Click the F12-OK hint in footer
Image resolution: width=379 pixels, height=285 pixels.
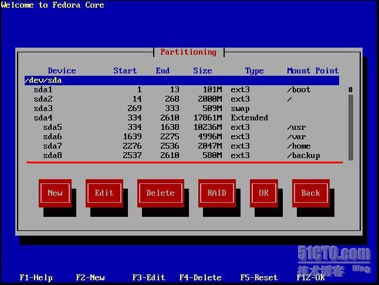pyautogui.click(x=310, y=277)
